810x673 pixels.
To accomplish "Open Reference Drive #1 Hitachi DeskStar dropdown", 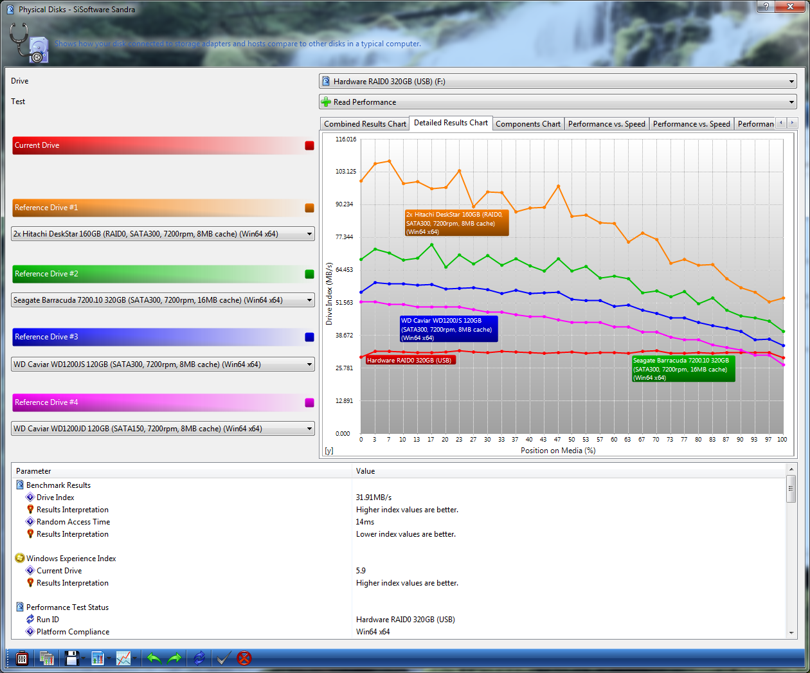I will pyautogui.click(x=163, y=234).
